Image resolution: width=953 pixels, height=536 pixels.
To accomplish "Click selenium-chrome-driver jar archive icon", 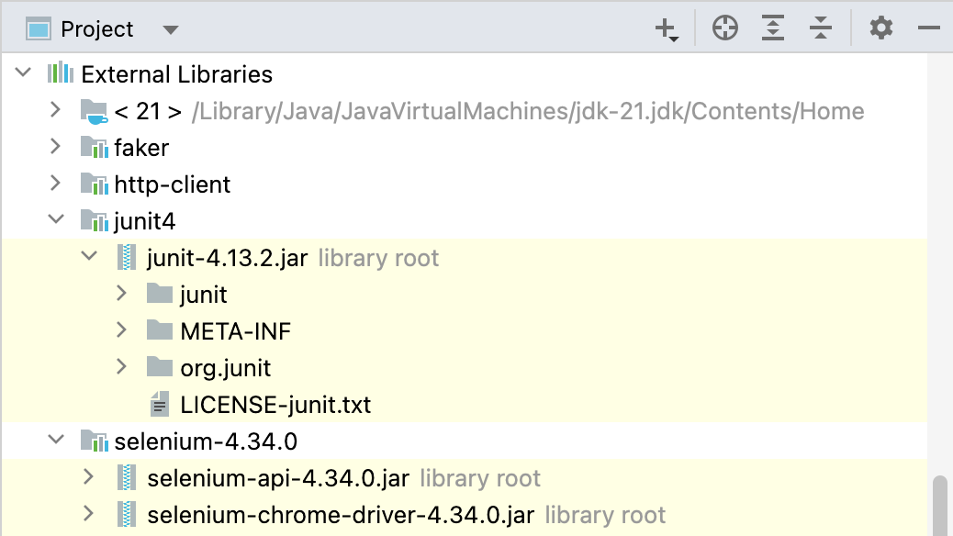I will click(x=127, y=515).
